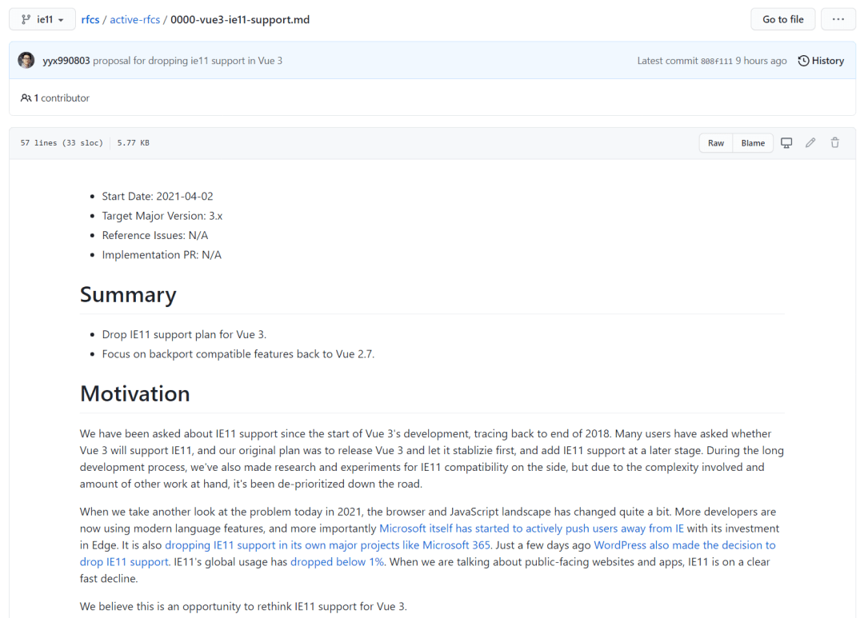Click the Go to file button
The image size is (864, 618).
782,19
